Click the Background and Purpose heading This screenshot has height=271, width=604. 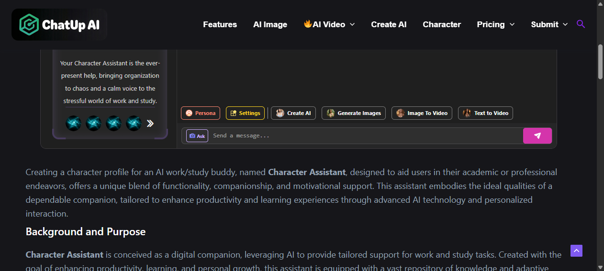(x=86, y=232)
